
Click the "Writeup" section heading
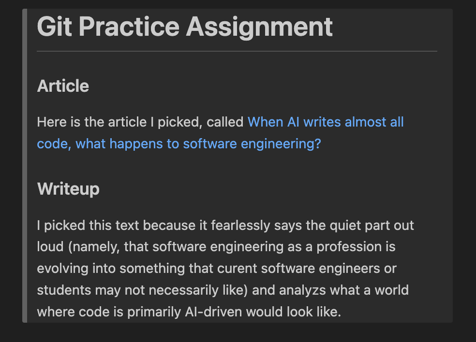coord(68,189)
